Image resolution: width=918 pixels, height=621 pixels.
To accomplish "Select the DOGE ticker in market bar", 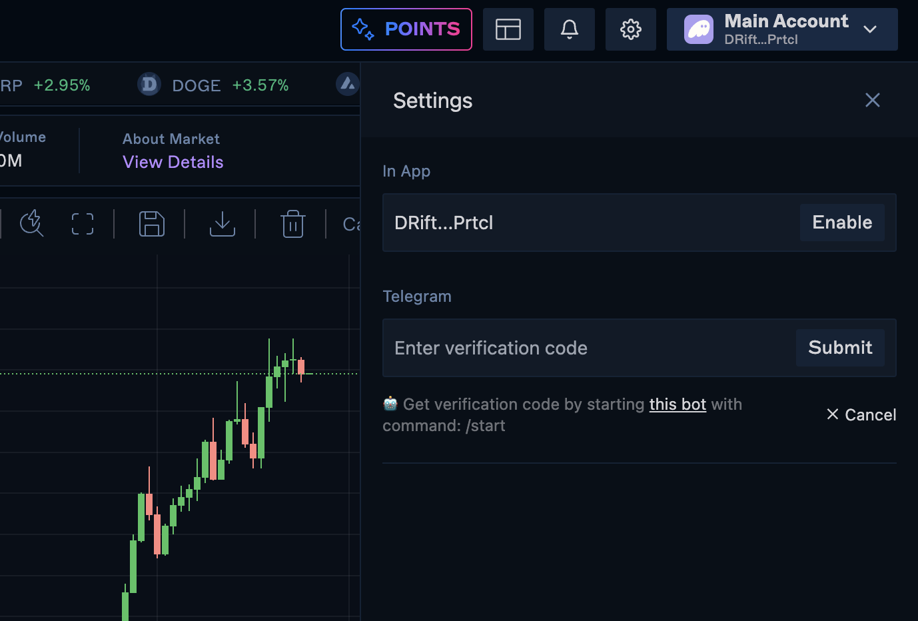I will coord(196,85).
